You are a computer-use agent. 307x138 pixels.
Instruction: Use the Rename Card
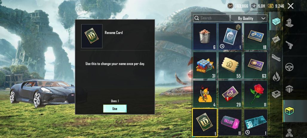[x=115, y=109]
